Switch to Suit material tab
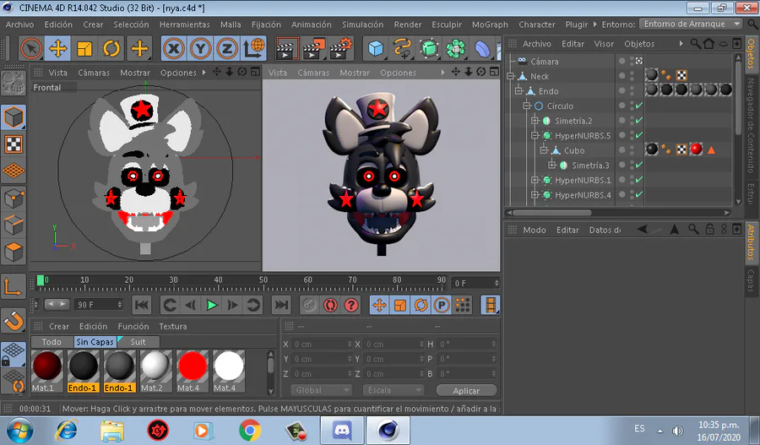Viewport: 760px width, 445px height. point(138,342)
